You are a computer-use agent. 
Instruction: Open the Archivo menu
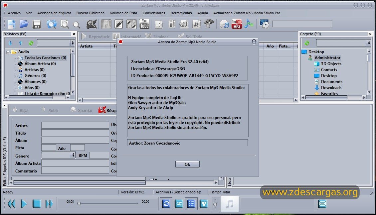click(x=14, y=13)
